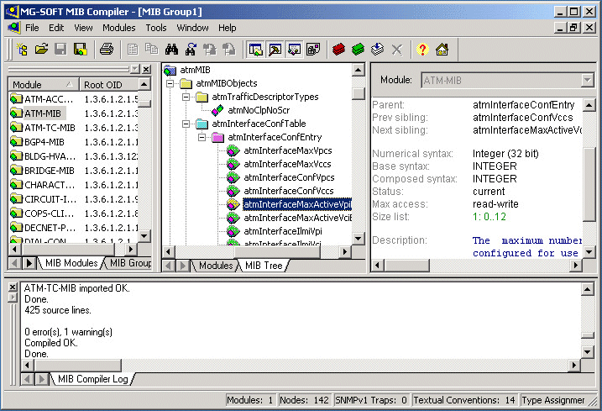Image resolution: width=602 pixels, height=411 pixels.
Task: Click the Root OID column header
Action: 108,85
